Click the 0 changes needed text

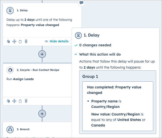click(95, 45)
